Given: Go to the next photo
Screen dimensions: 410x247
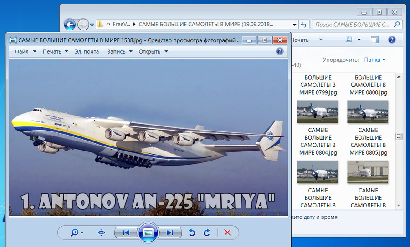Looking at the screenshot, I should coord(170,232).
